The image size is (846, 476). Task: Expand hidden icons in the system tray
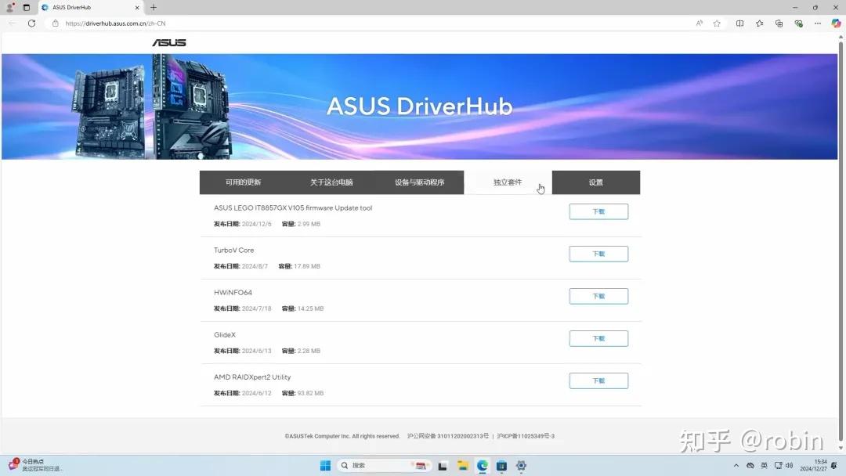[737, 465]
